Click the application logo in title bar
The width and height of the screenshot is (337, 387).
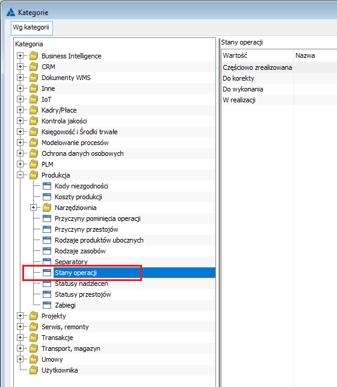[x=11, y=12]
